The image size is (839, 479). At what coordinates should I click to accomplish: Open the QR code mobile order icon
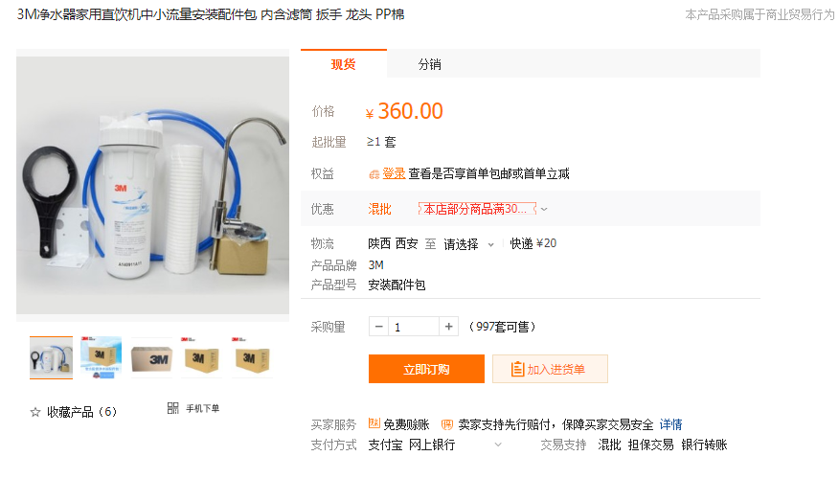point(172,408)
